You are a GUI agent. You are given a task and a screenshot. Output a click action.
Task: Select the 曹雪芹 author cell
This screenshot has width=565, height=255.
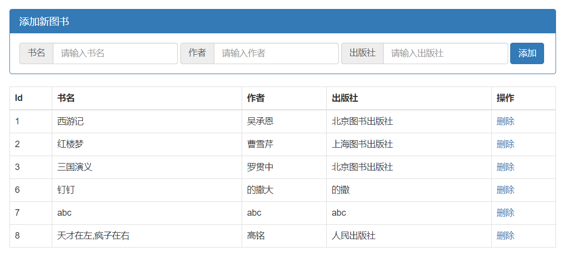pos(260,144)
